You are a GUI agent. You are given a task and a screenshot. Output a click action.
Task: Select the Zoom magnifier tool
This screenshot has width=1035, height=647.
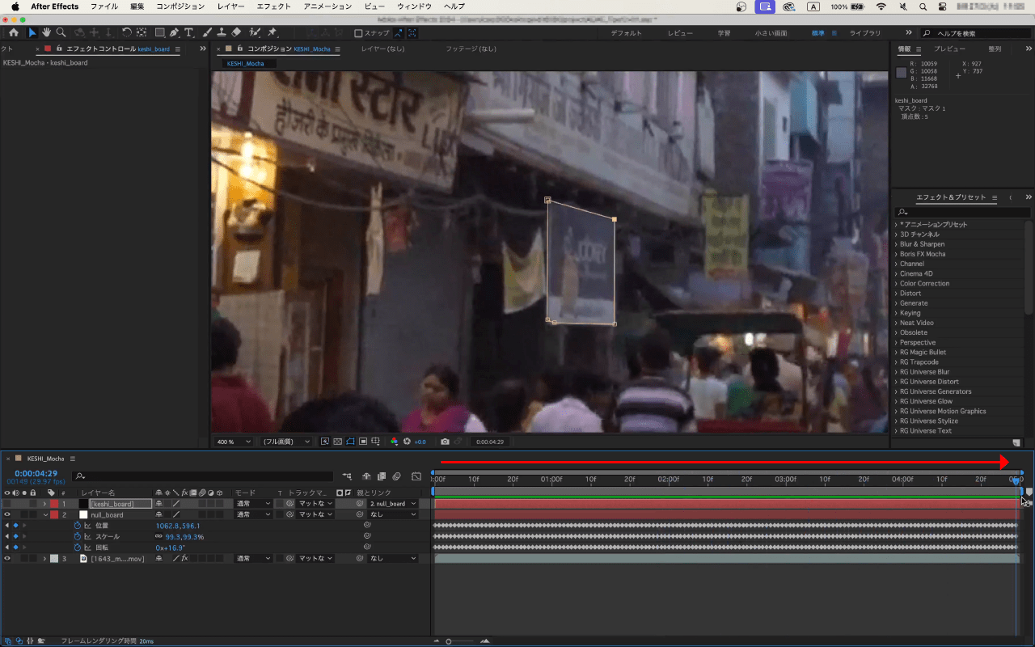pos(60,33)
